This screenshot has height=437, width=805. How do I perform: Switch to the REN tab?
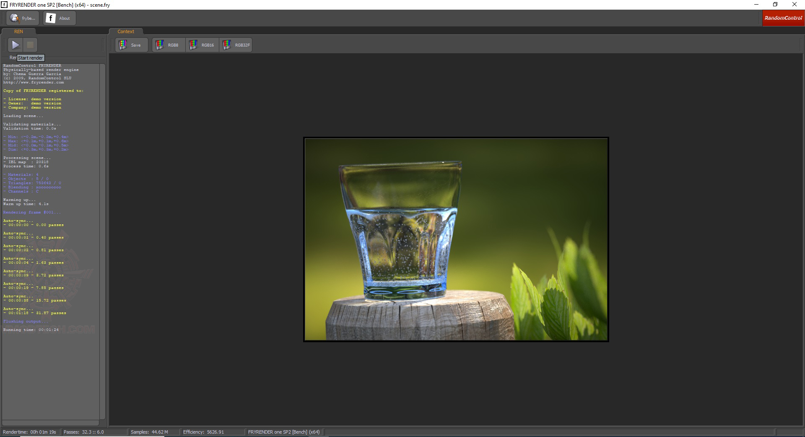pyautogui.click(x=18, y=31)
